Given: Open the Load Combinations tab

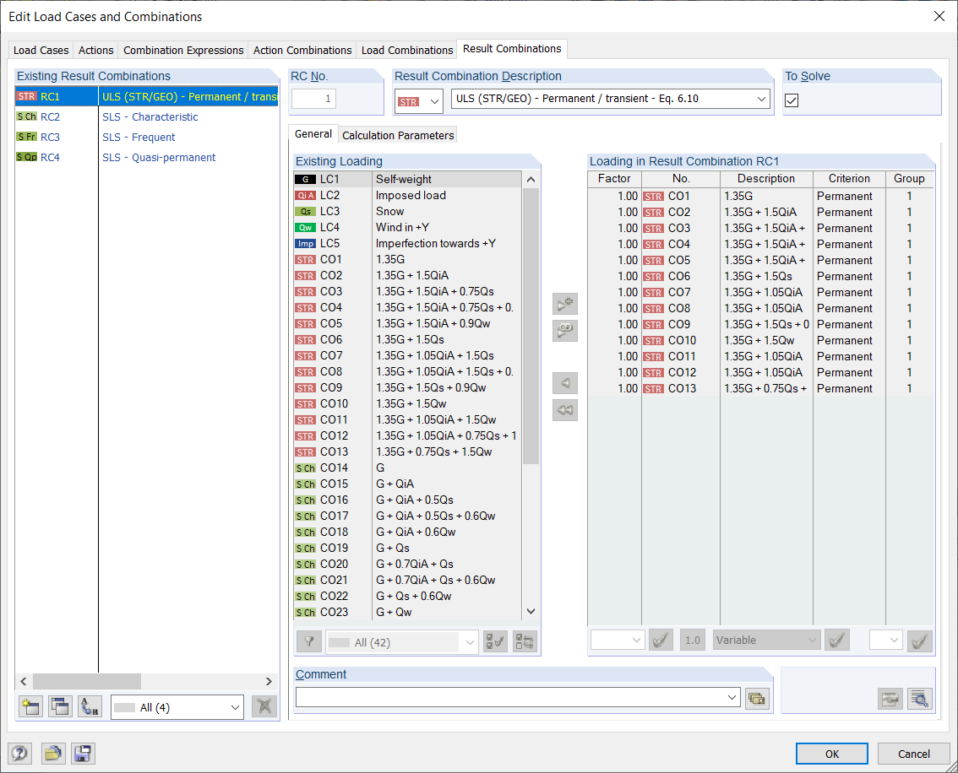Looking at the screenshot, I should (x=407, y=50).
